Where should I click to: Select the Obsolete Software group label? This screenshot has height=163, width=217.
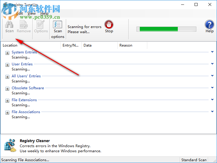coord(28,88)
